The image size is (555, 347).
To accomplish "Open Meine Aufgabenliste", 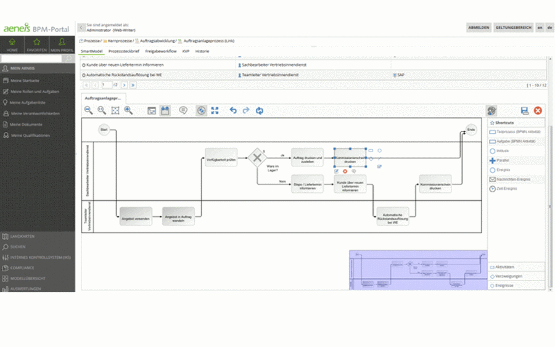I will [x=27, y=102].
